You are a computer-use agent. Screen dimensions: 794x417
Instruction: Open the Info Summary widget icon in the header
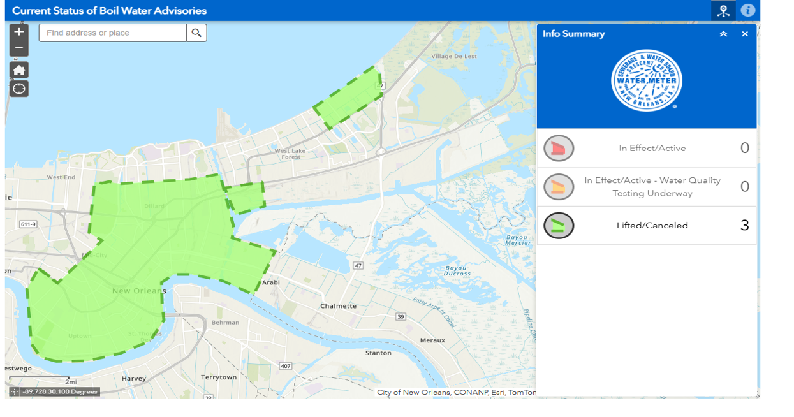723,10
